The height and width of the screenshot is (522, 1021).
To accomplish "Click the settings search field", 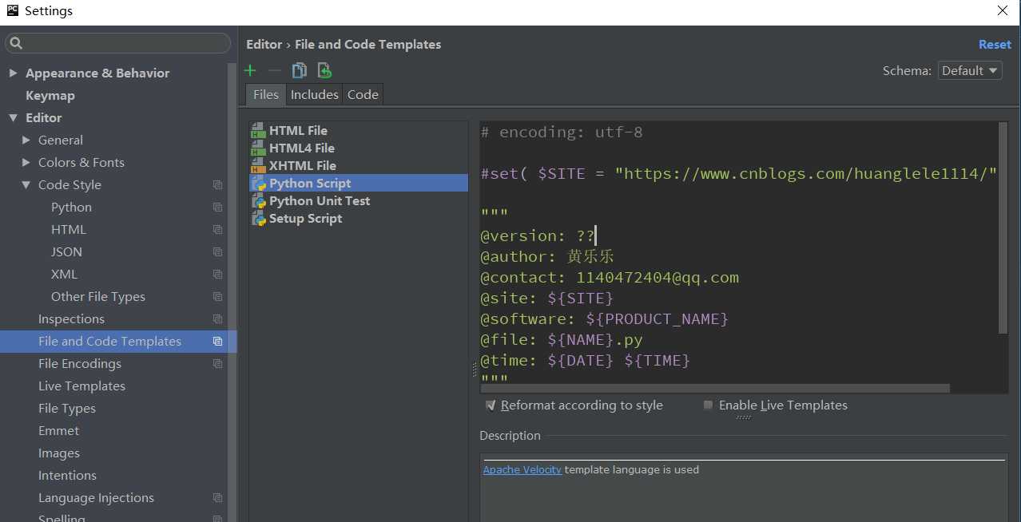I will point(118,43).
